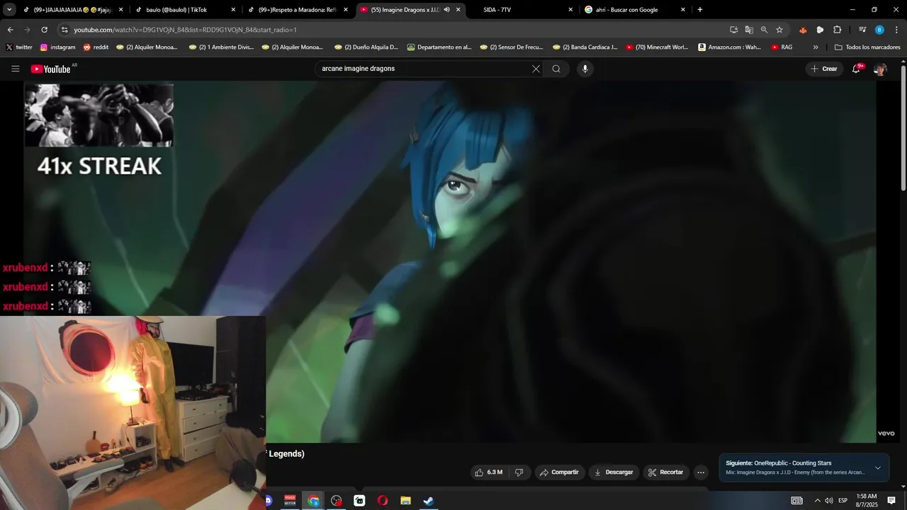Image resolution: width=907 pixels, height=510 pixels.
Task: Open the YouTube account avatar menu
Action: (880, 69)
